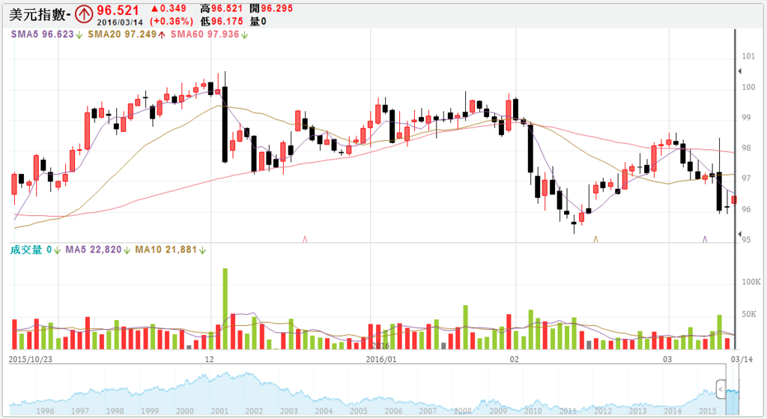Click the last red candlestick on chart
The image size is (767, 419).
tap(734, 199)
